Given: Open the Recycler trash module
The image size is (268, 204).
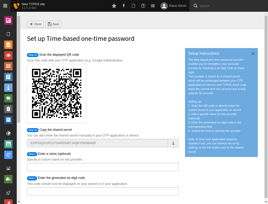Looking at the screenshot, I should click(8, 109).
